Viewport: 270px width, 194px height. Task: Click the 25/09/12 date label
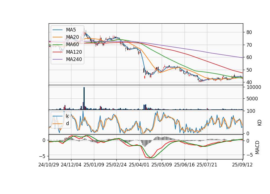coord(242,165)
